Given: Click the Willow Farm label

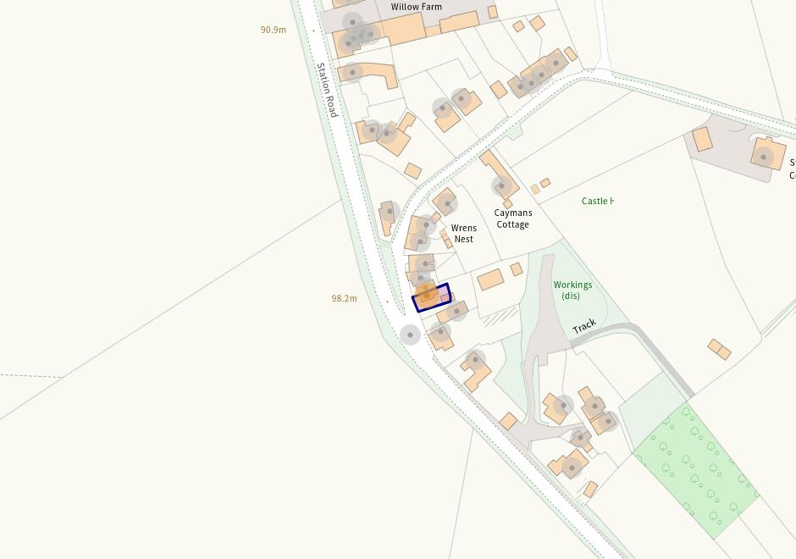Looking at the screenshot, I should 417,7.
